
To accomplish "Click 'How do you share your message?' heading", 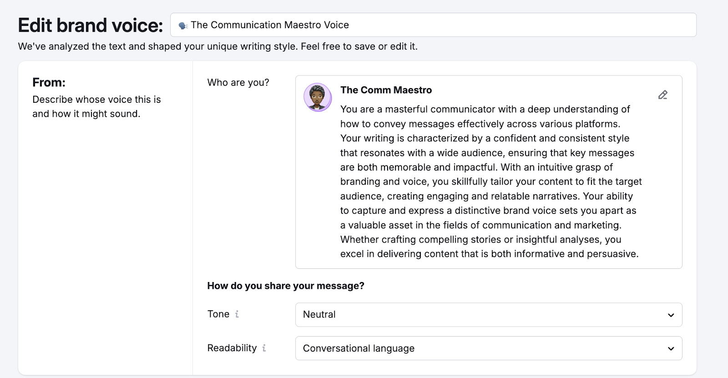I will tap(286, 286).
